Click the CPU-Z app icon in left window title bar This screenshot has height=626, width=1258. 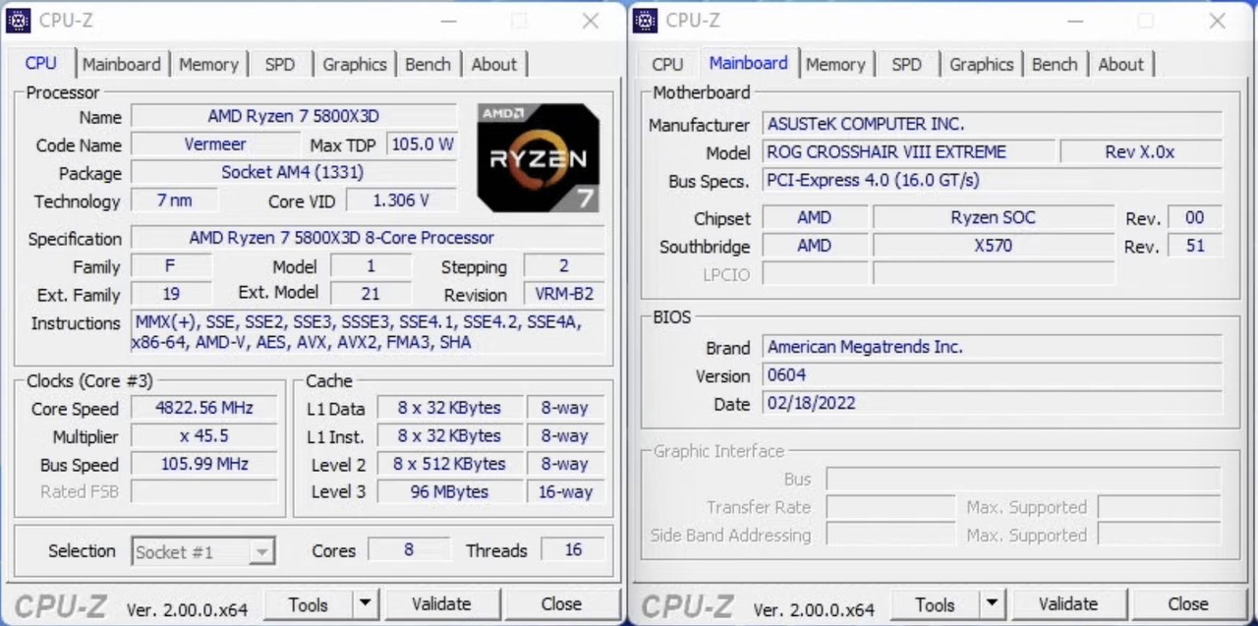(x=18, y=20)
